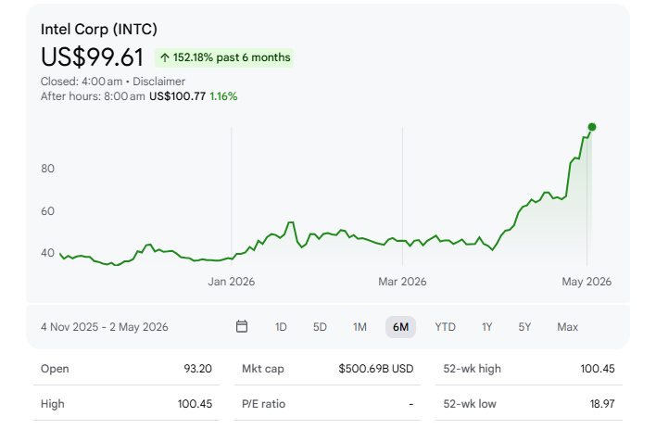Click the green endpoint marker on chart

591,127
